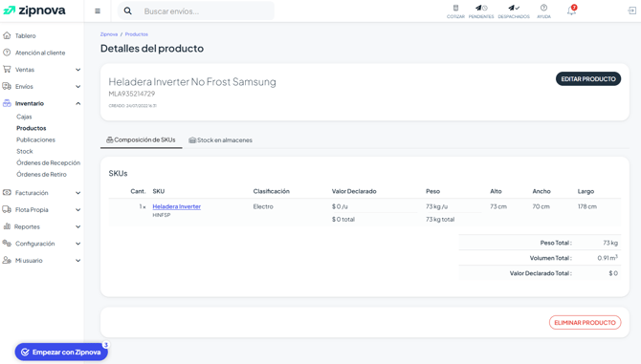Open the Pendientes shipments icon
Image resolution: width=641 pixels, height=364 pixels.
(481, 11)
